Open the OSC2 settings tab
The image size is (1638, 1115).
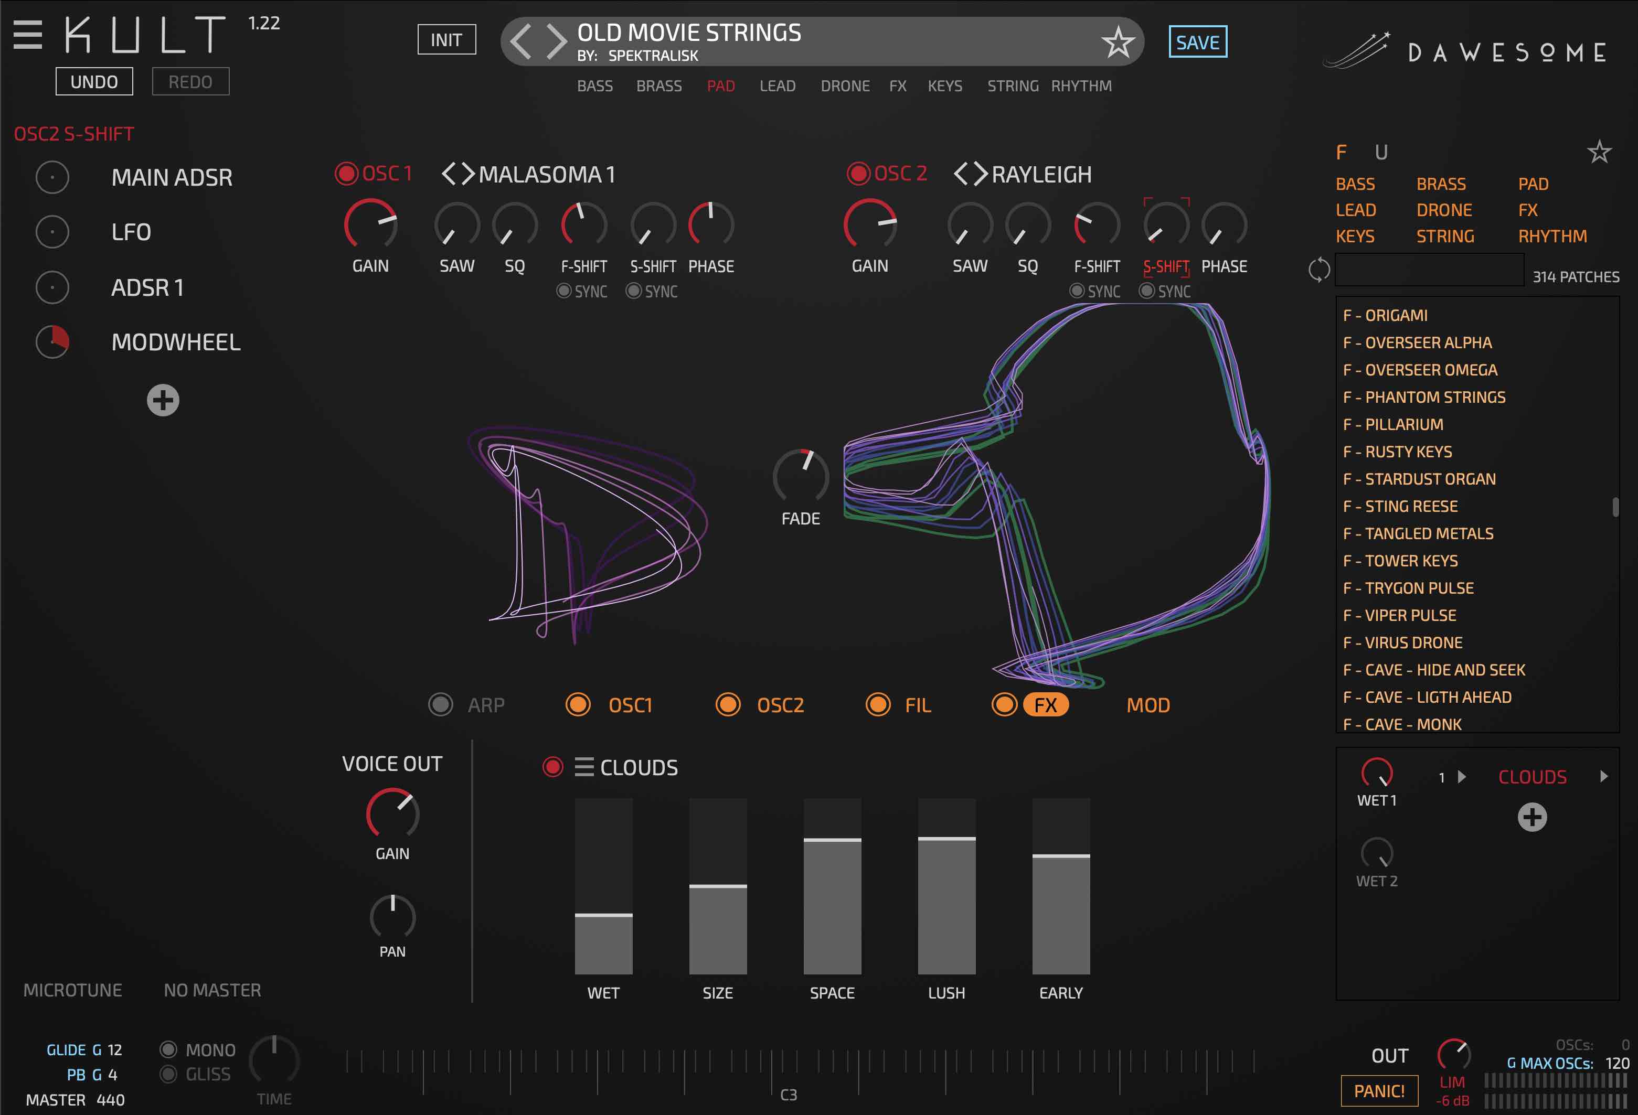pos(780,705)
